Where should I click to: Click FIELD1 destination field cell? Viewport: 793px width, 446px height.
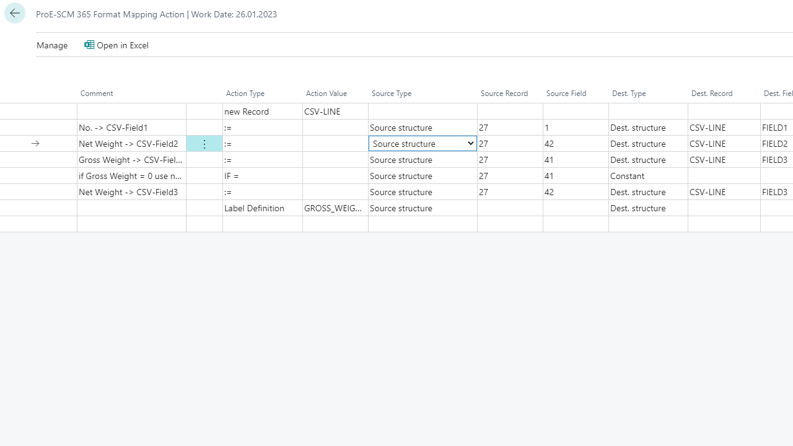(x=777, y=128)
